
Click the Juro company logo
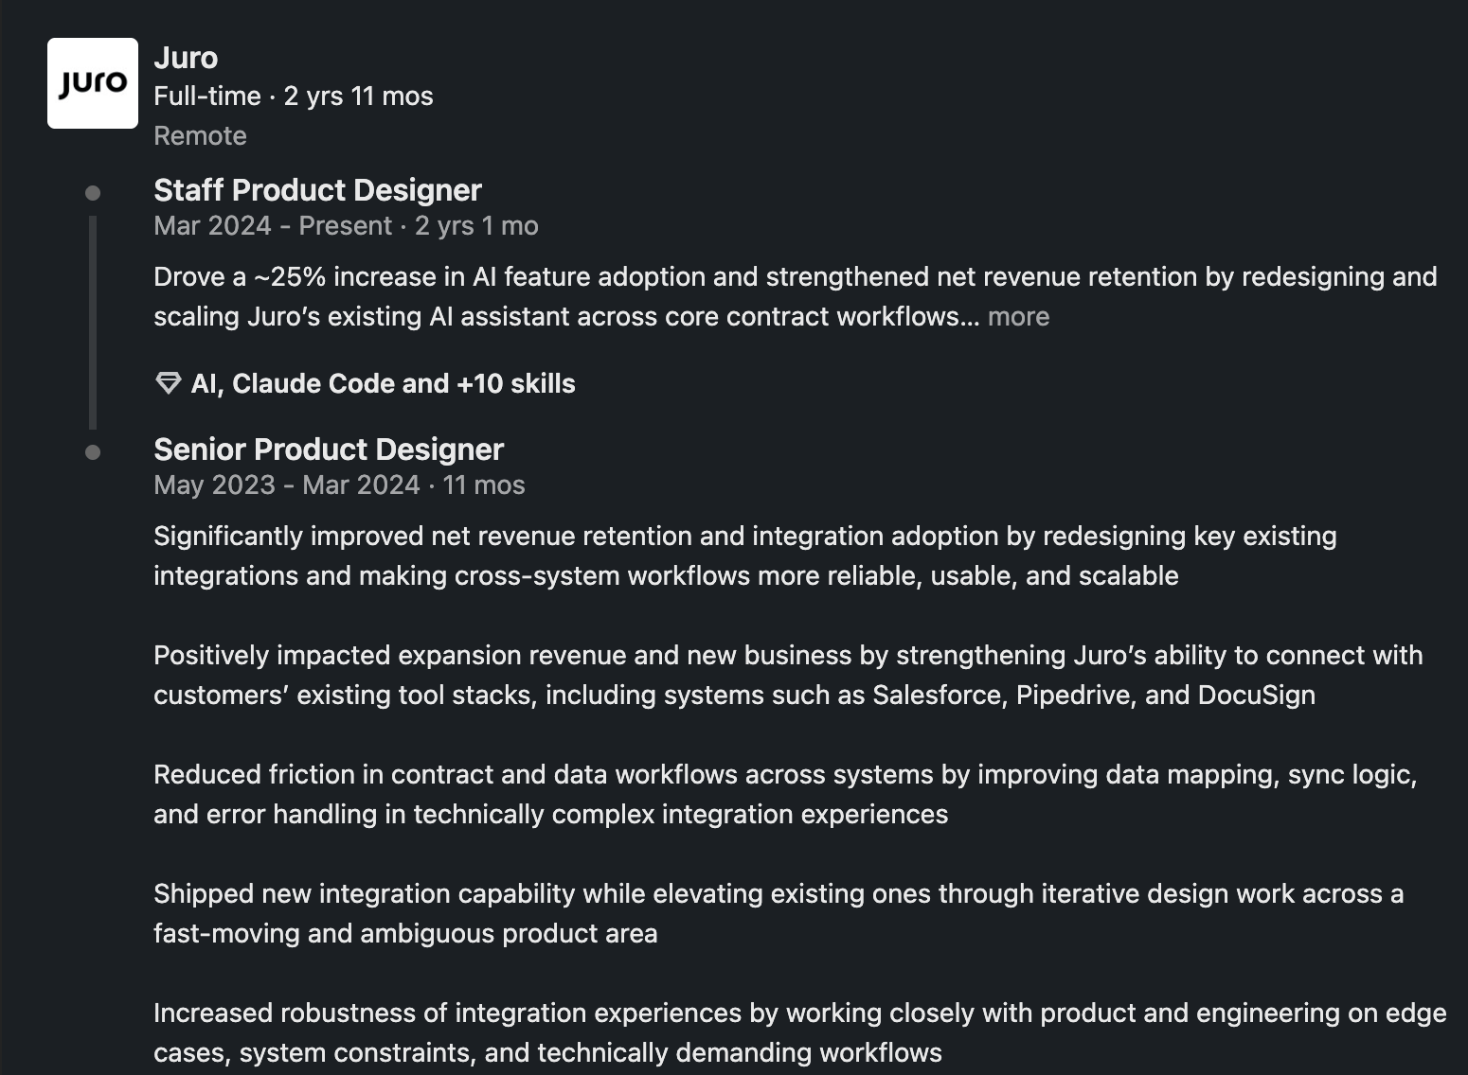click(93, 83)
